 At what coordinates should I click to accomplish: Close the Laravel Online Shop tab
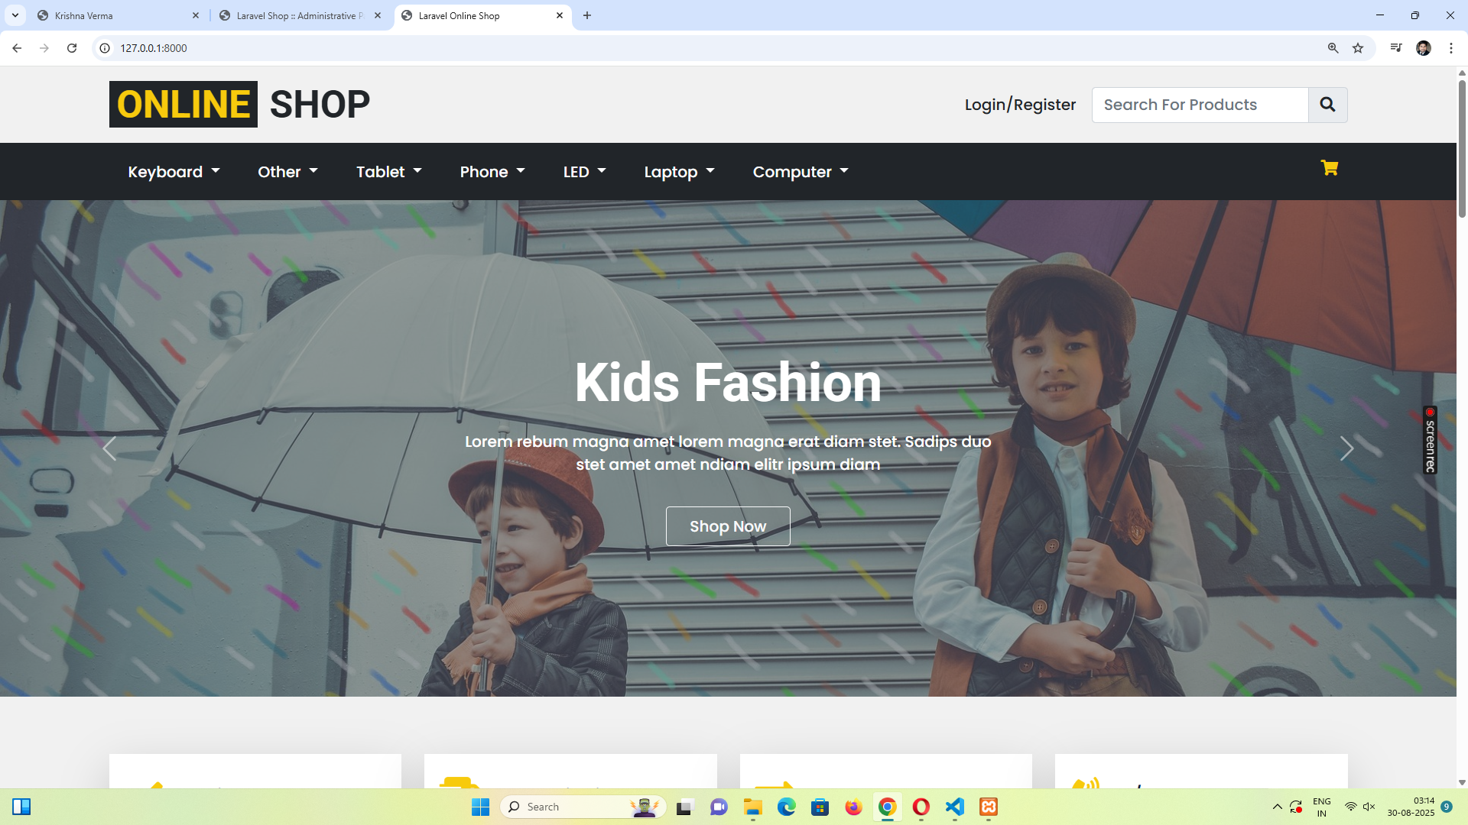point(560,15)
